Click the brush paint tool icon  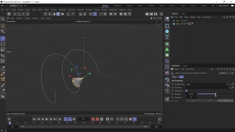[x=3, y=85]
